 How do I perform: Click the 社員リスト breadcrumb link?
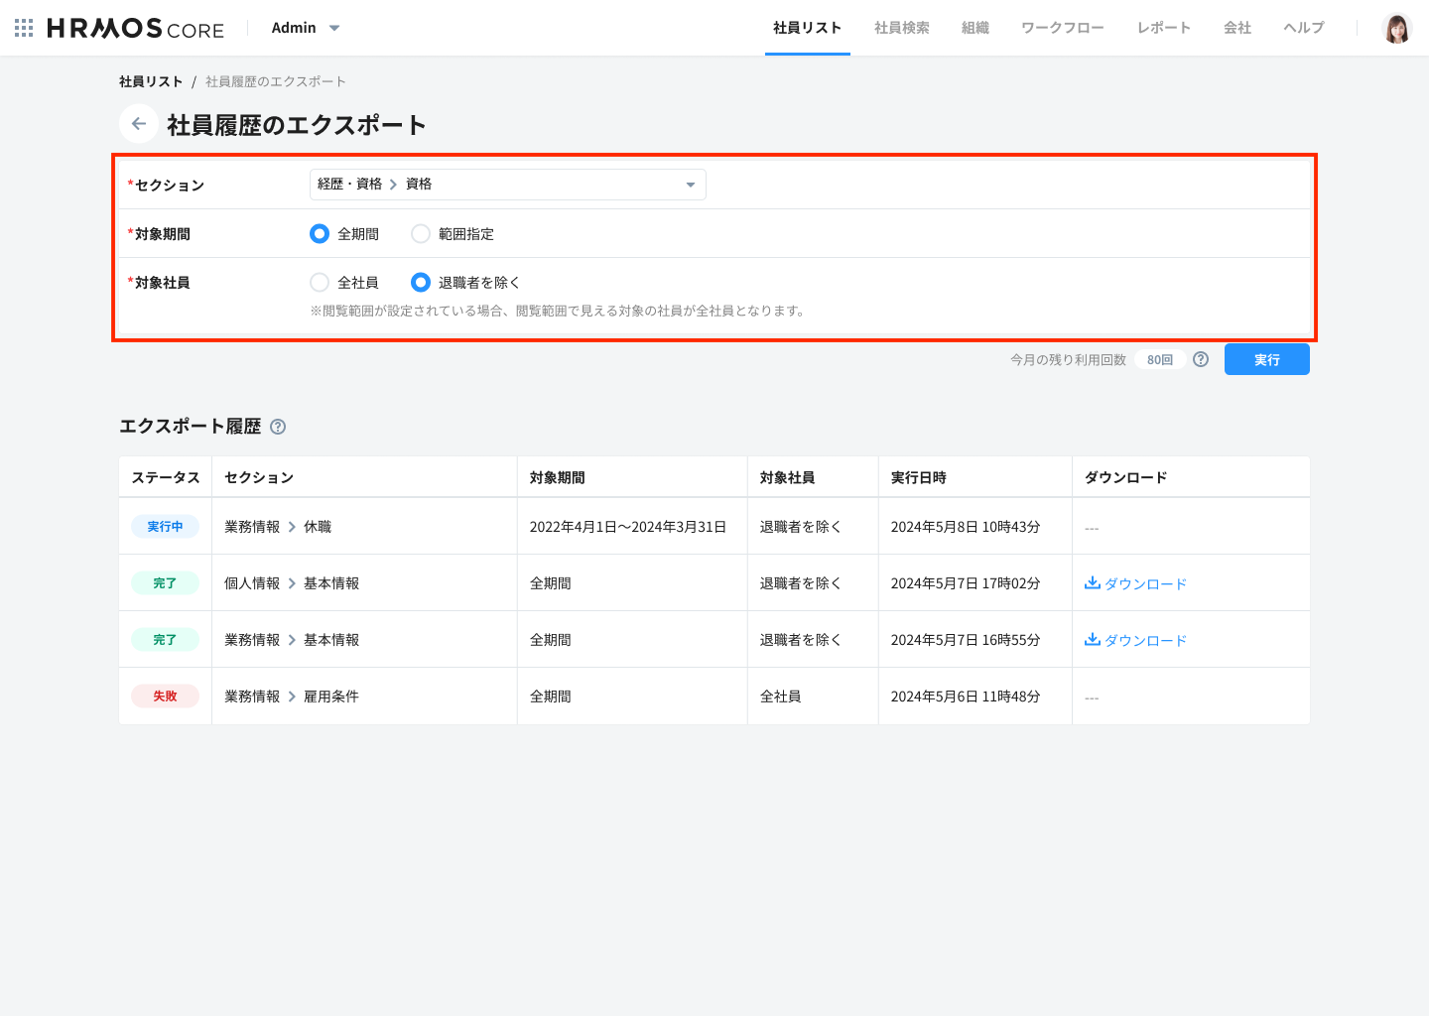(x=150, y=80)
